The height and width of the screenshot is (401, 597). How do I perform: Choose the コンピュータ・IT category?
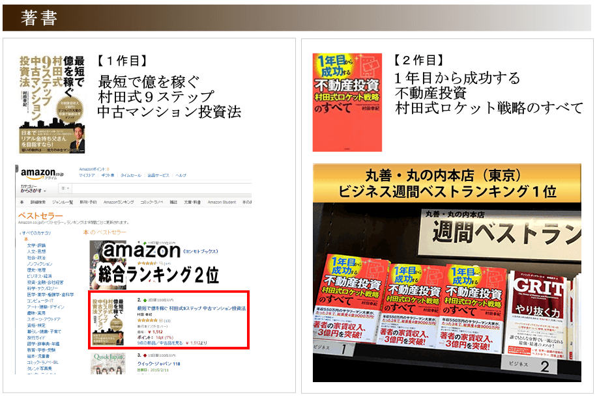click(x=40, y=301)
